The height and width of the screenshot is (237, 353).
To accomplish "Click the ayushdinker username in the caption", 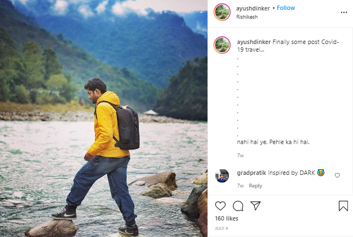I will [x=254, y=42].
